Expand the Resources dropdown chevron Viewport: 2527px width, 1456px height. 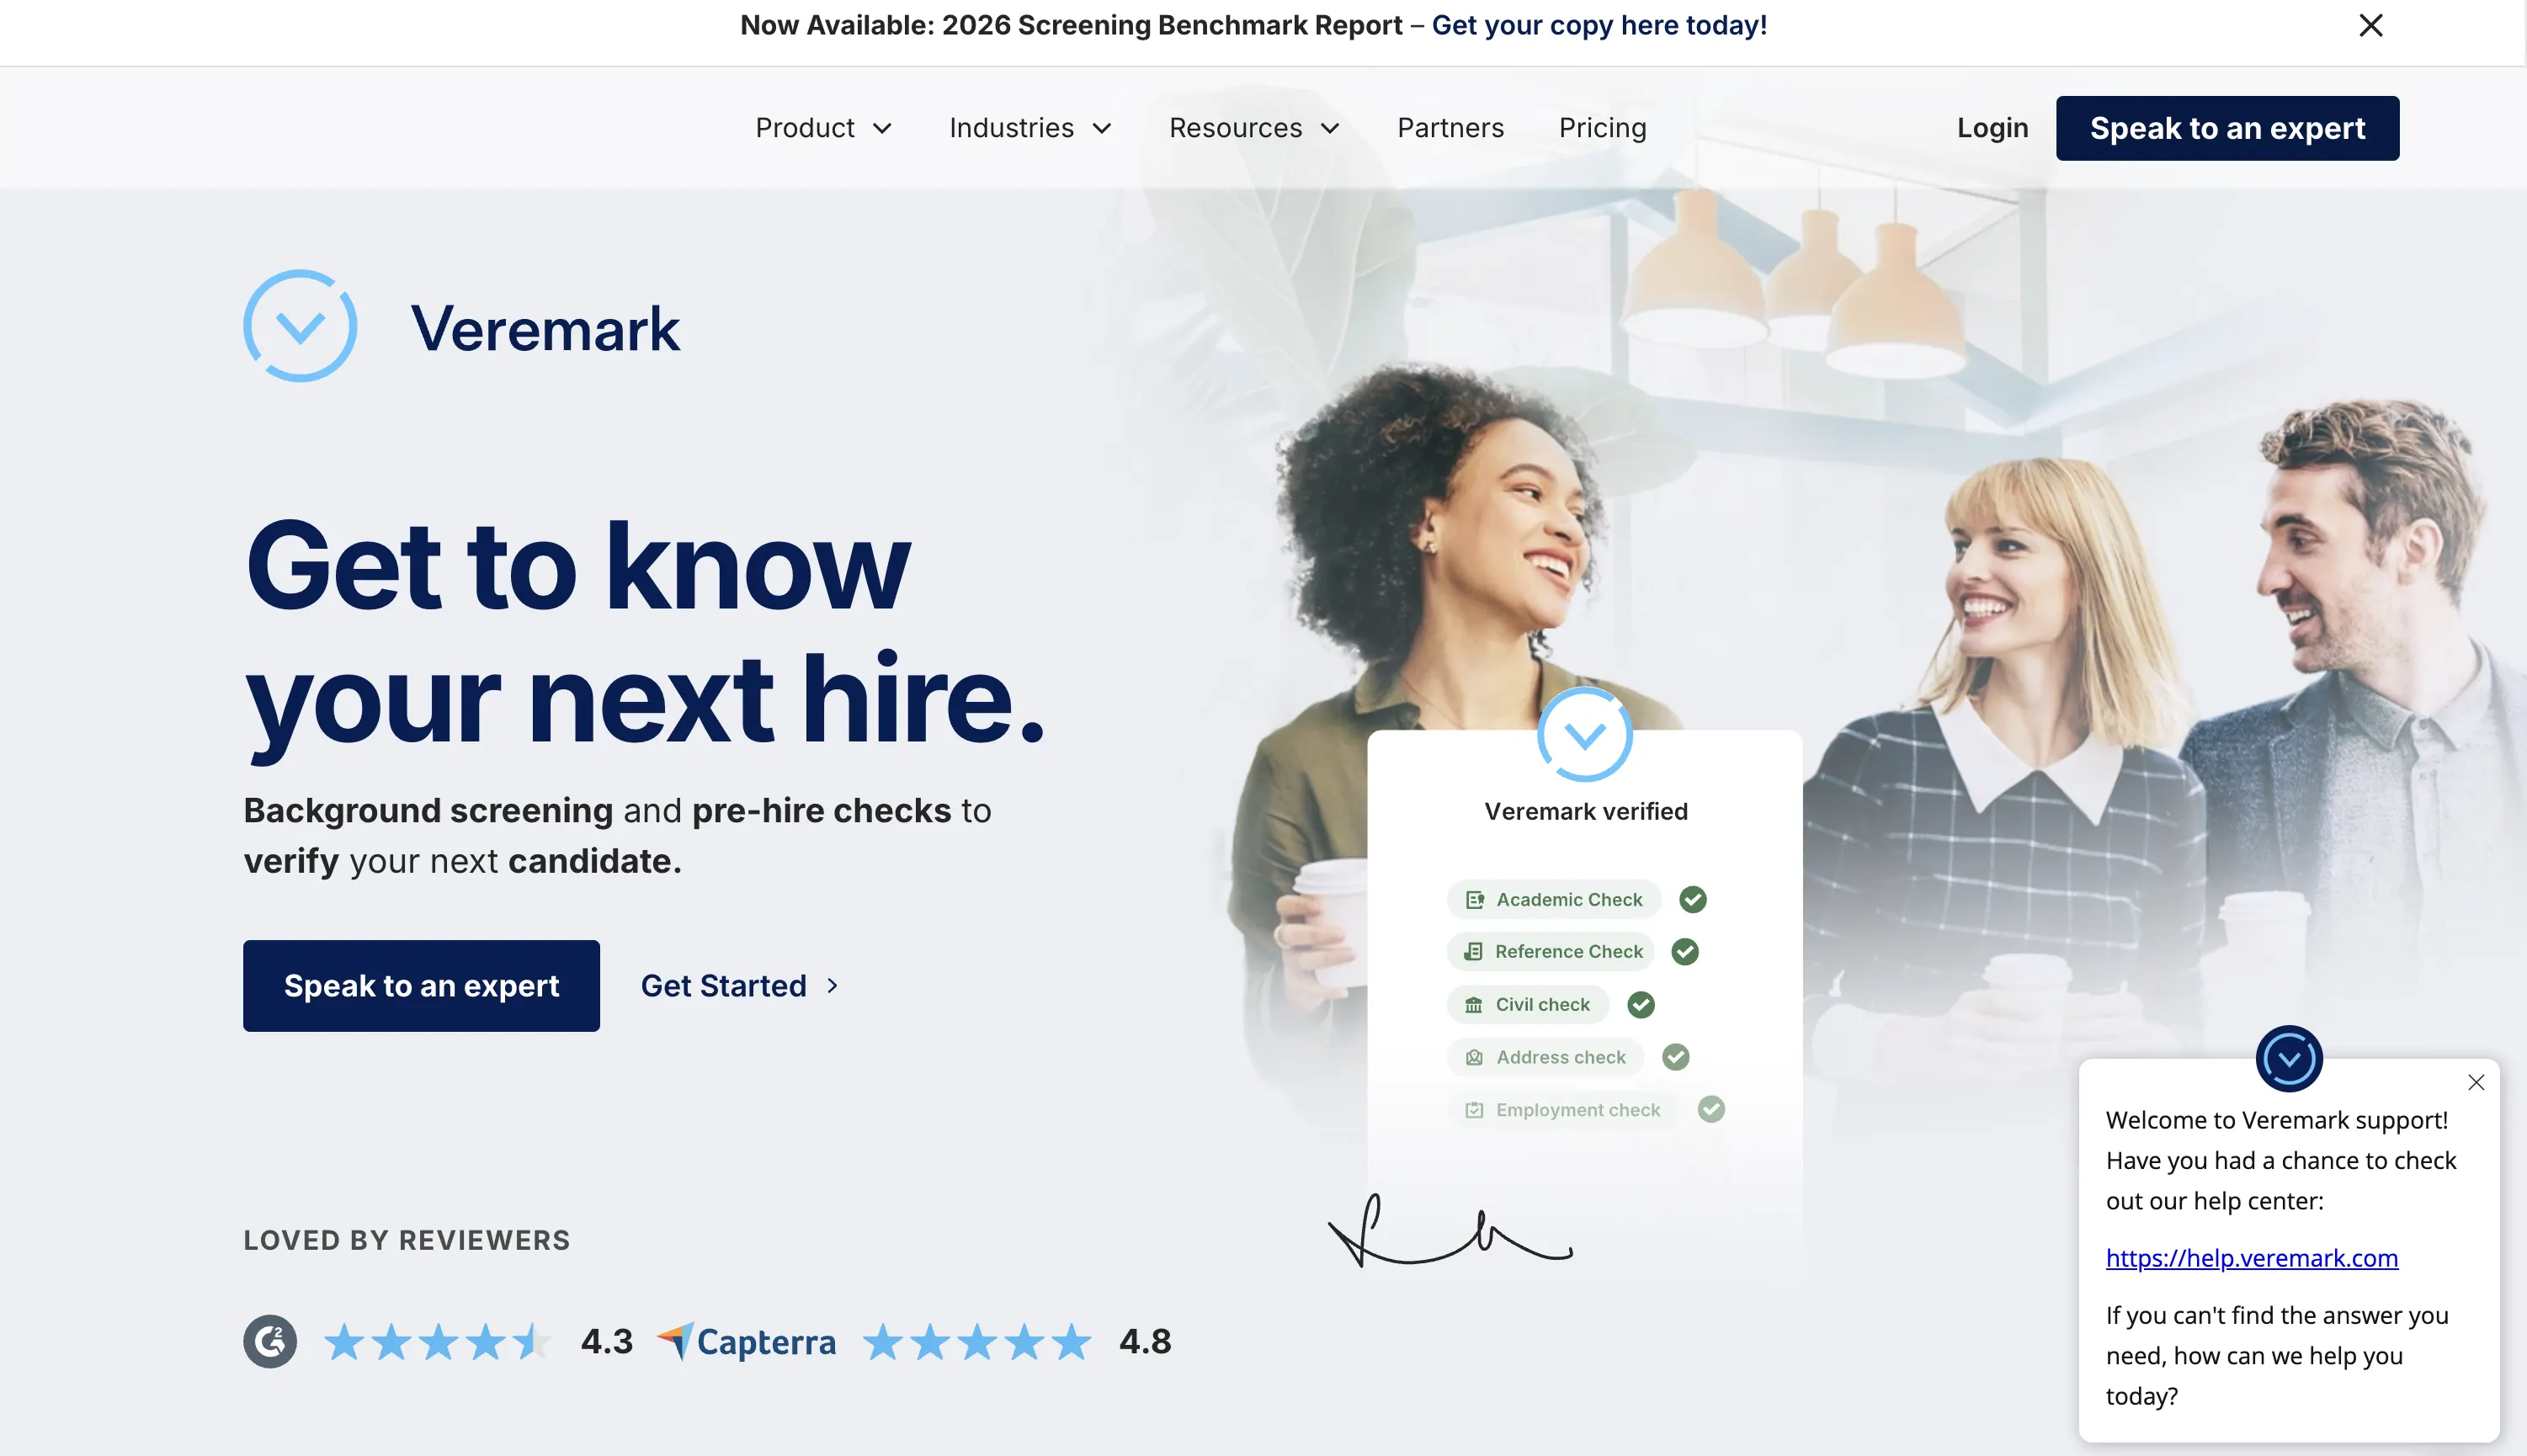[x=1330, y=128]
